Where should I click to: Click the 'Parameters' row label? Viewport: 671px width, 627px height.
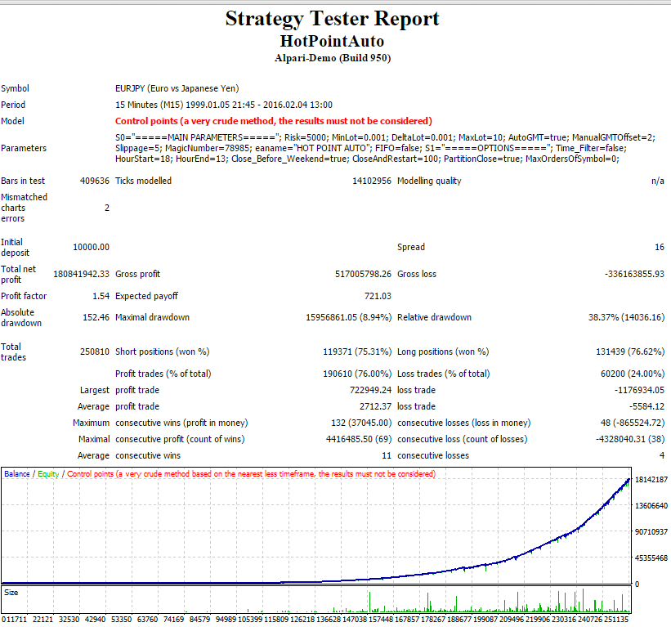(x=24, y=148)
